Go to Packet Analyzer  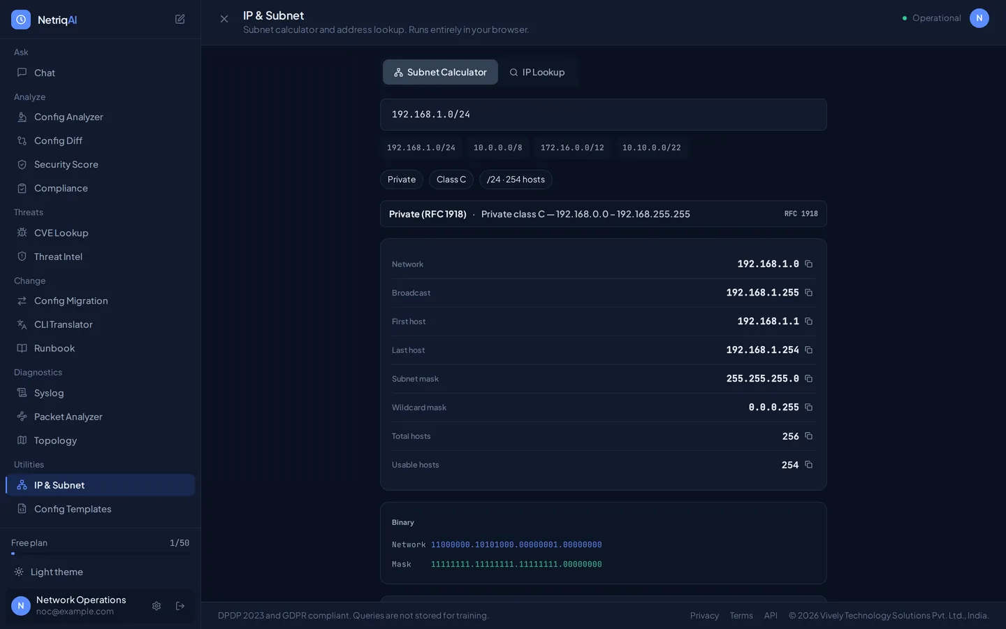[100, 417]
